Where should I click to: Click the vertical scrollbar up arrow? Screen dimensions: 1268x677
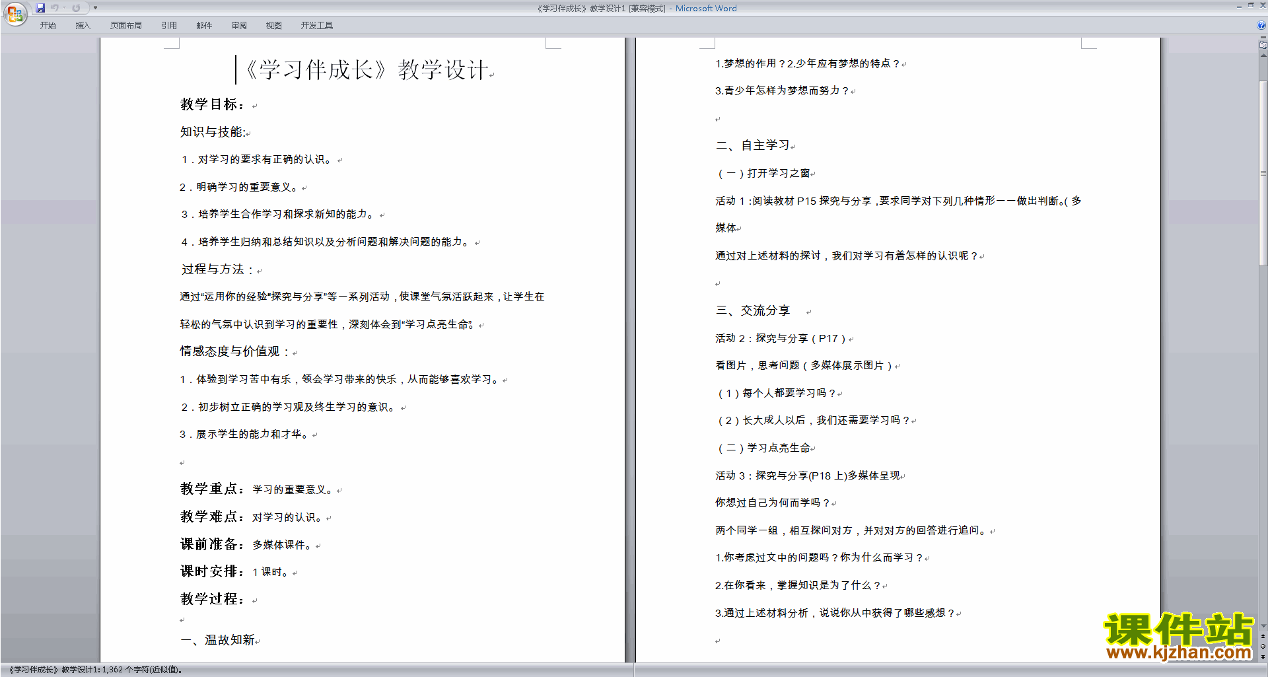[x=1263, y=55]
